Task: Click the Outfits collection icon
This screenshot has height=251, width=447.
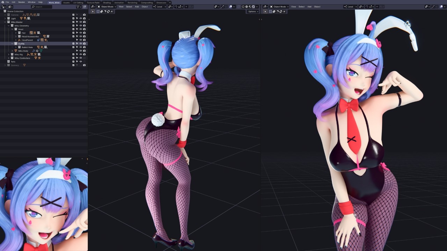Action: coord(16,44)
